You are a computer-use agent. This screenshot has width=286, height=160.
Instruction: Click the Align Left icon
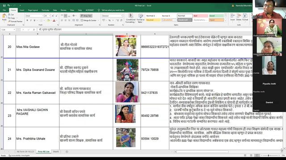tap(62, 20)
